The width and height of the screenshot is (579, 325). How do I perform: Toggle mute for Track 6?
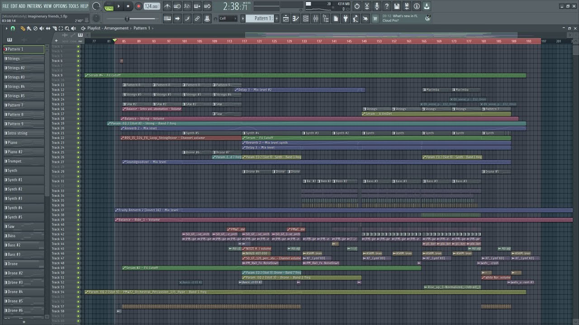(78, 61)
